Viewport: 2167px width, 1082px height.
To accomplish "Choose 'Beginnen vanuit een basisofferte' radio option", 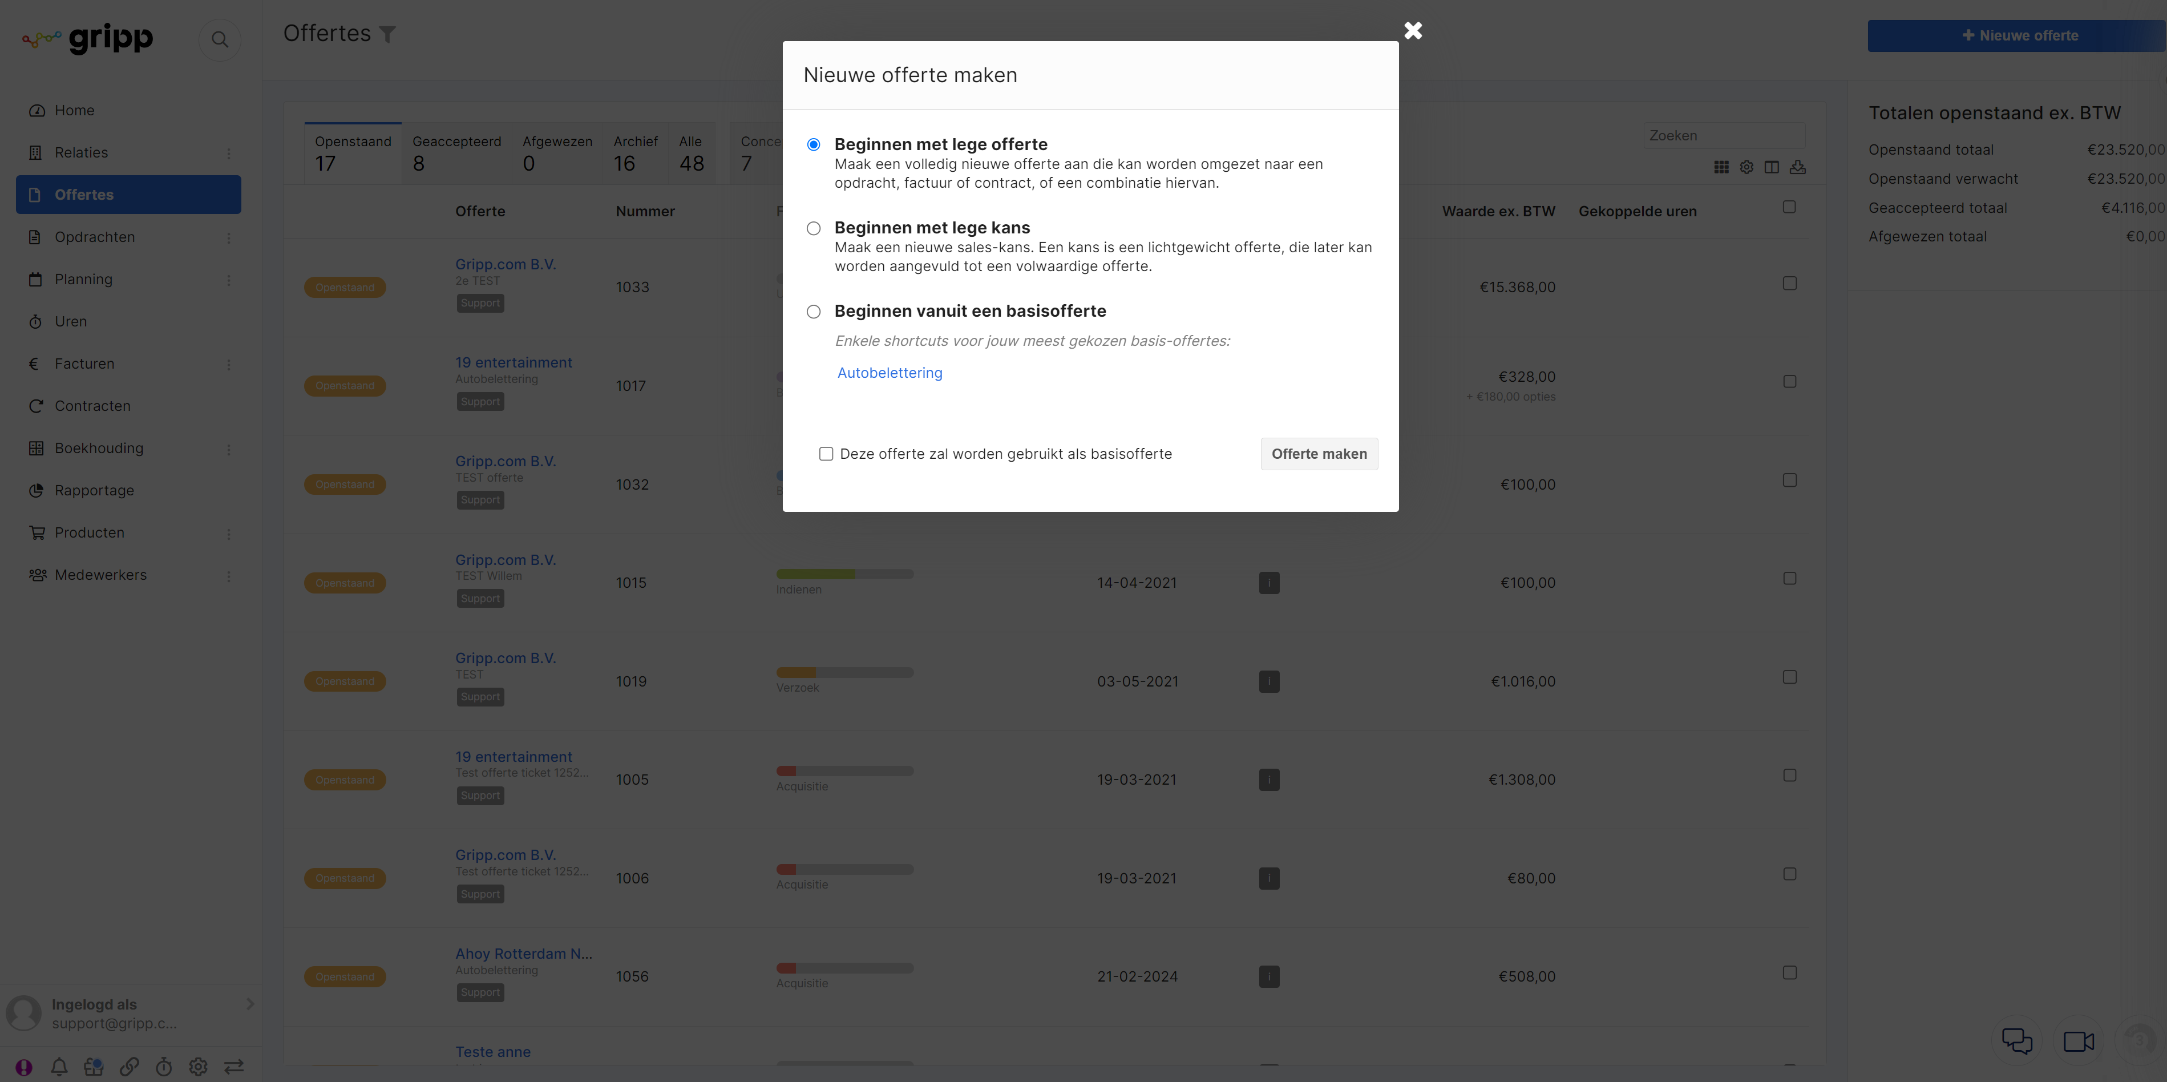I will tap(814, 312).
